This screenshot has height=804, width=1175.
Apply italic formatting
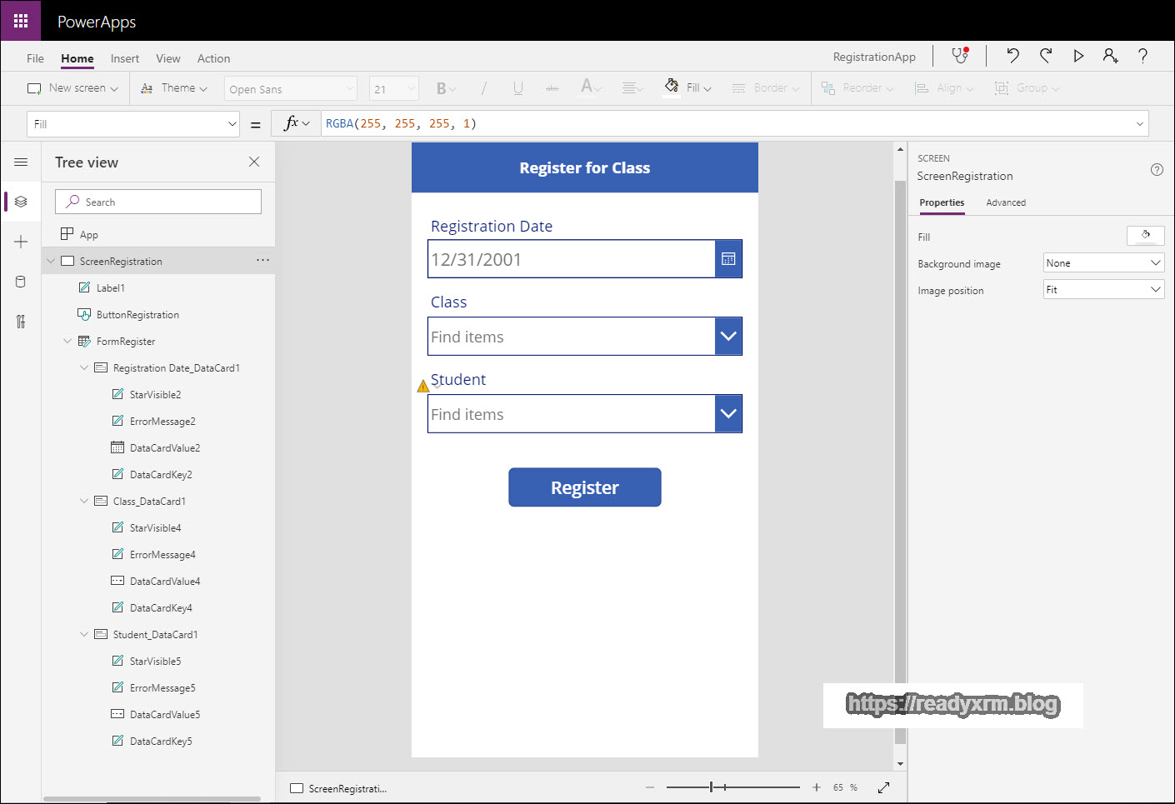(482, 87)
